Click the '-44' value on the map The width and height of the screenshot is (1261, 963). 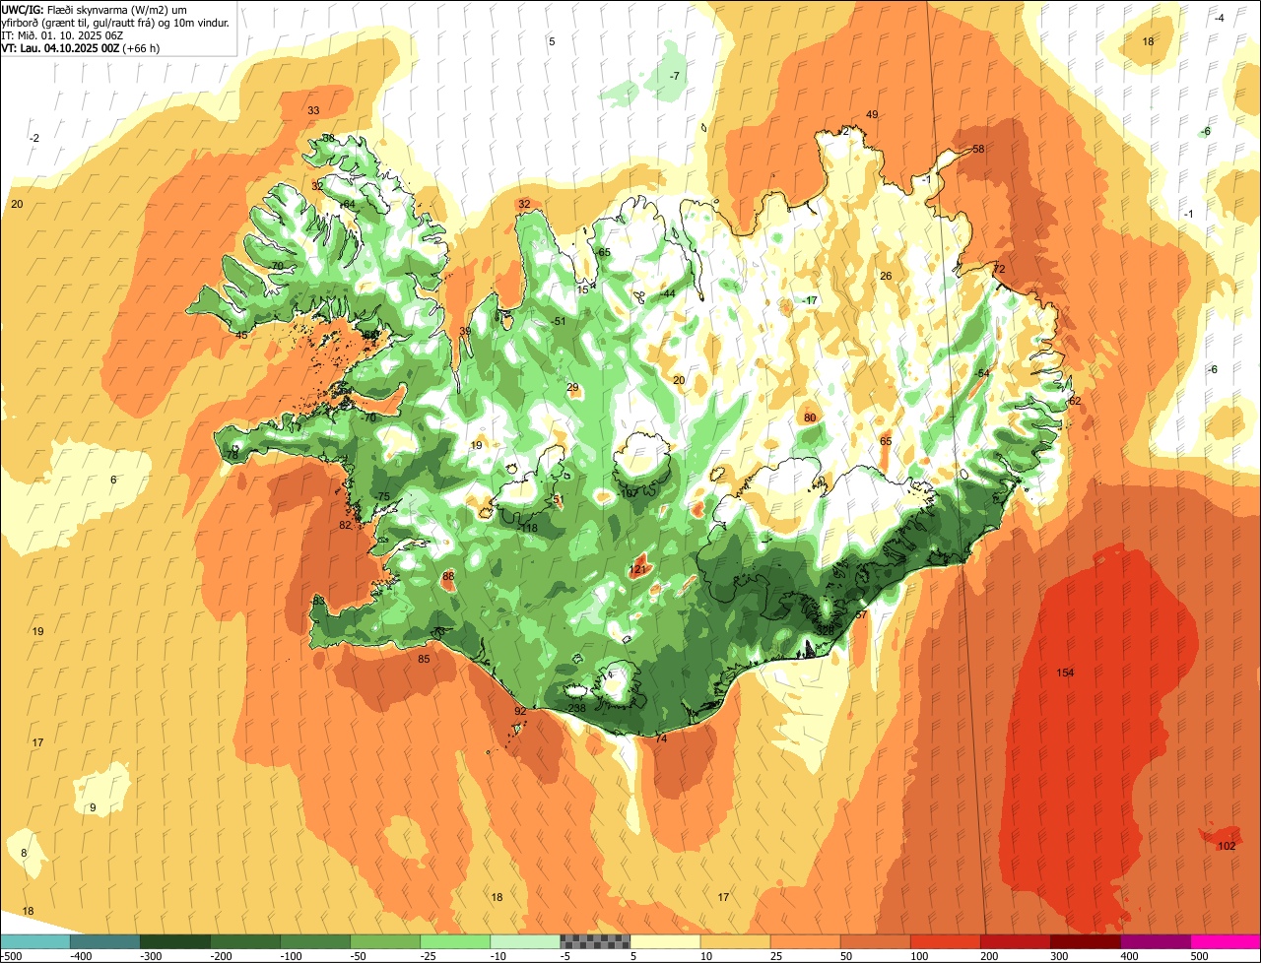coord(667,293)
